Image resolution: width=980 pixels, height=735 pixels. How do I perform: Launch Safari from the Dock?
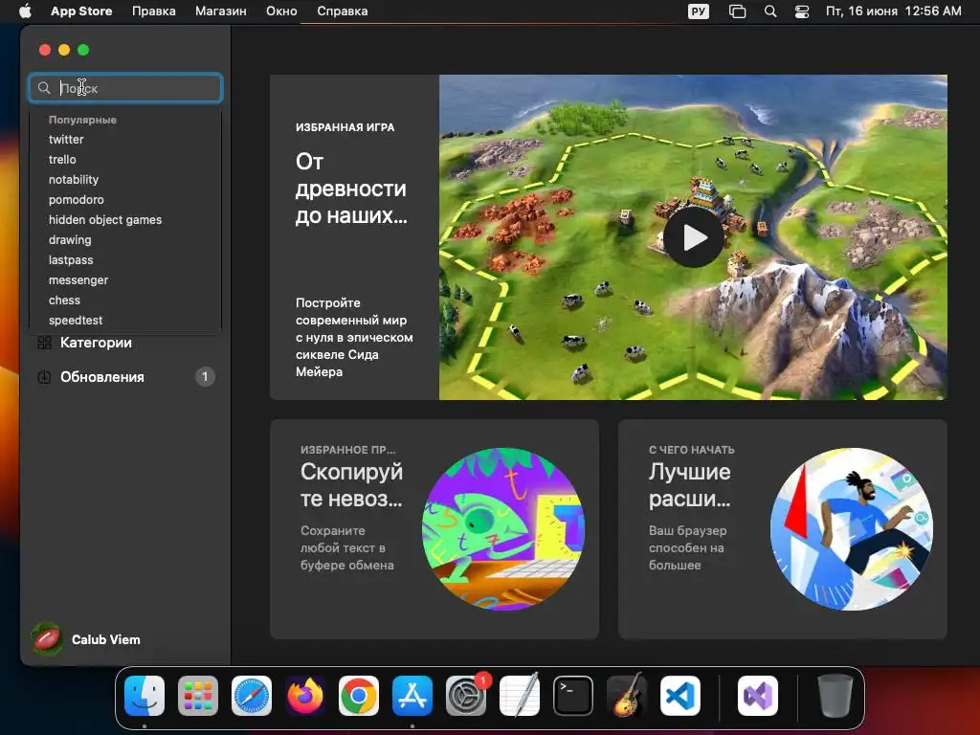coord(252,696)
